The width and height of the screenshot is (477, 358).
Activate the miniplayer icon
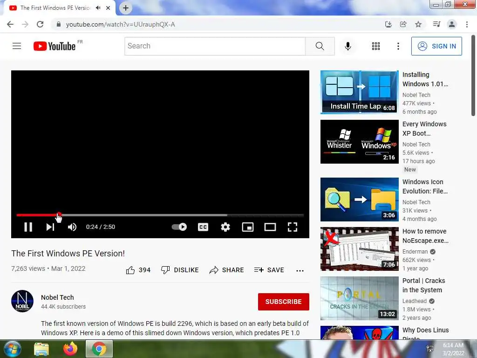coord(248,227)
